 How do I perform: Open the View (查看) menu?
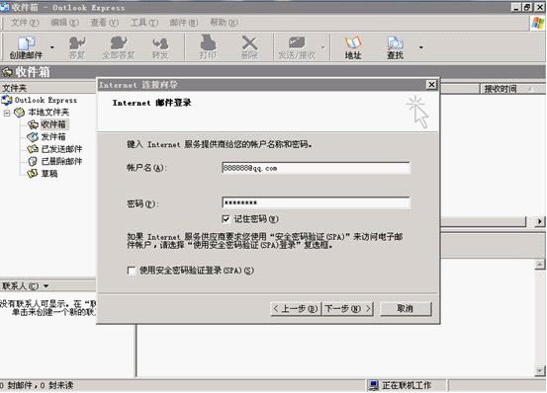[x=104, y=23]
